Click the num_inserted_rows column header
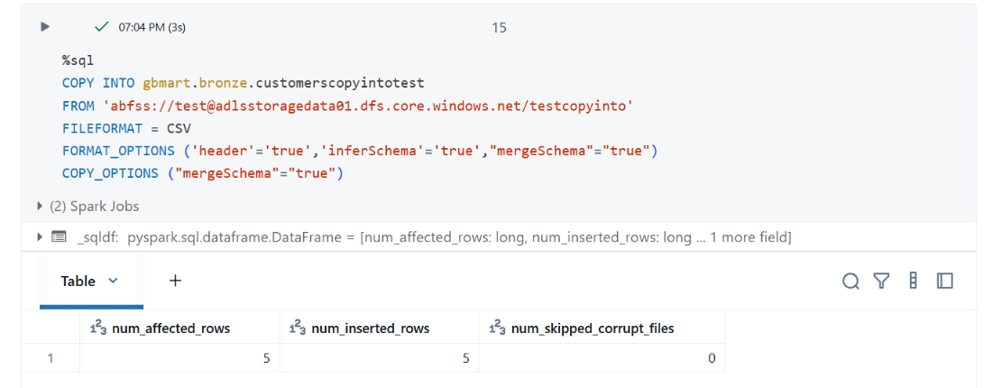 (380, 328)
